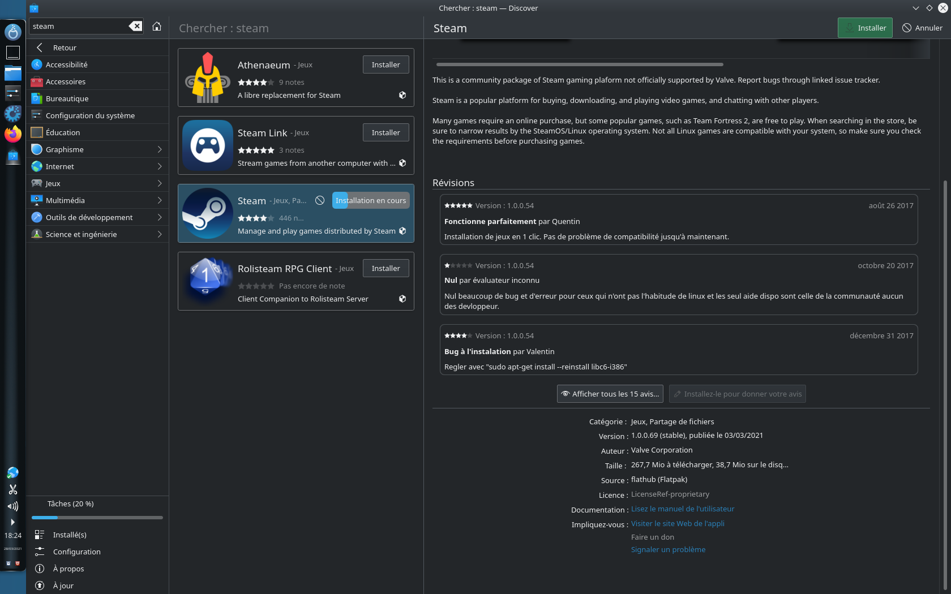Go to the Discover home page
This screenshot has width=951, height=594.
click(157, 26)
